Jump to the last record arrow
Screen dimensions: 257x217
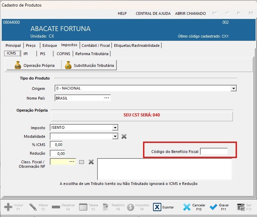point(250,13)
